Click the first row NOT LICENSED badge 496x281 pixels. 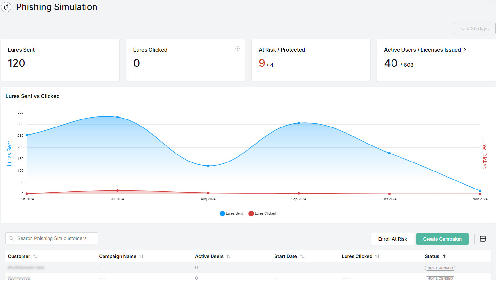(440, 268)
